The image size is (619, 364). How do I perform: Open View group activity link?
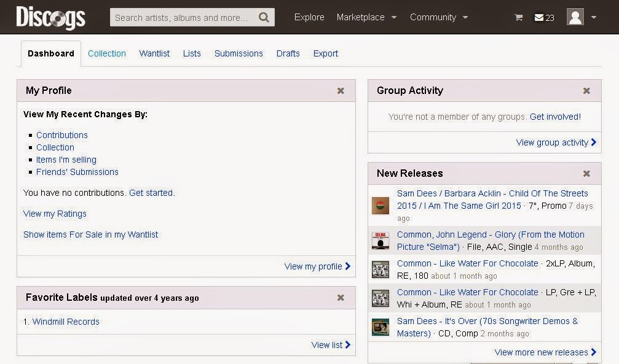pos(556,143)
